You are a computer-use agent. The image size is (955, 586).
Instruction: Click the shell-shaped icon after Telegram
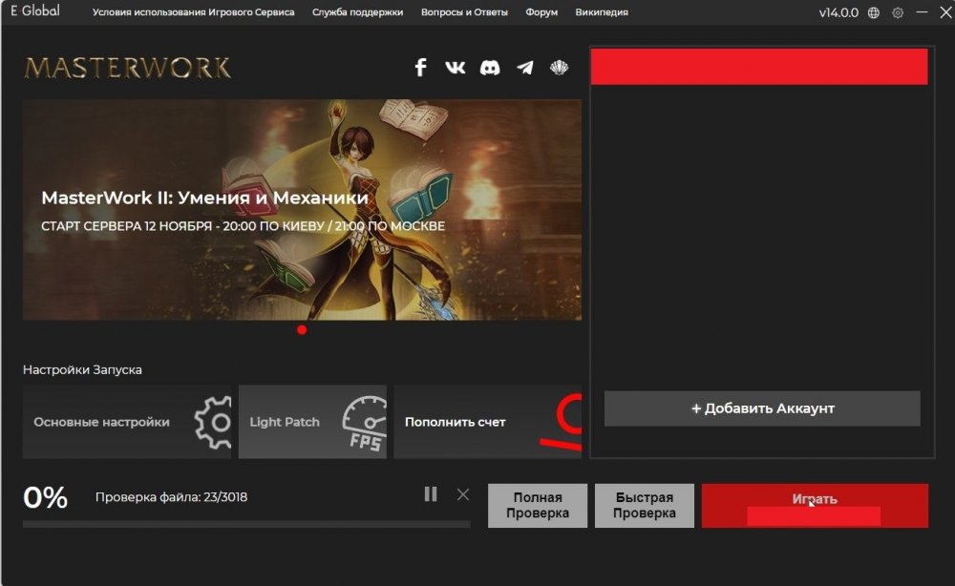(560, 68)
